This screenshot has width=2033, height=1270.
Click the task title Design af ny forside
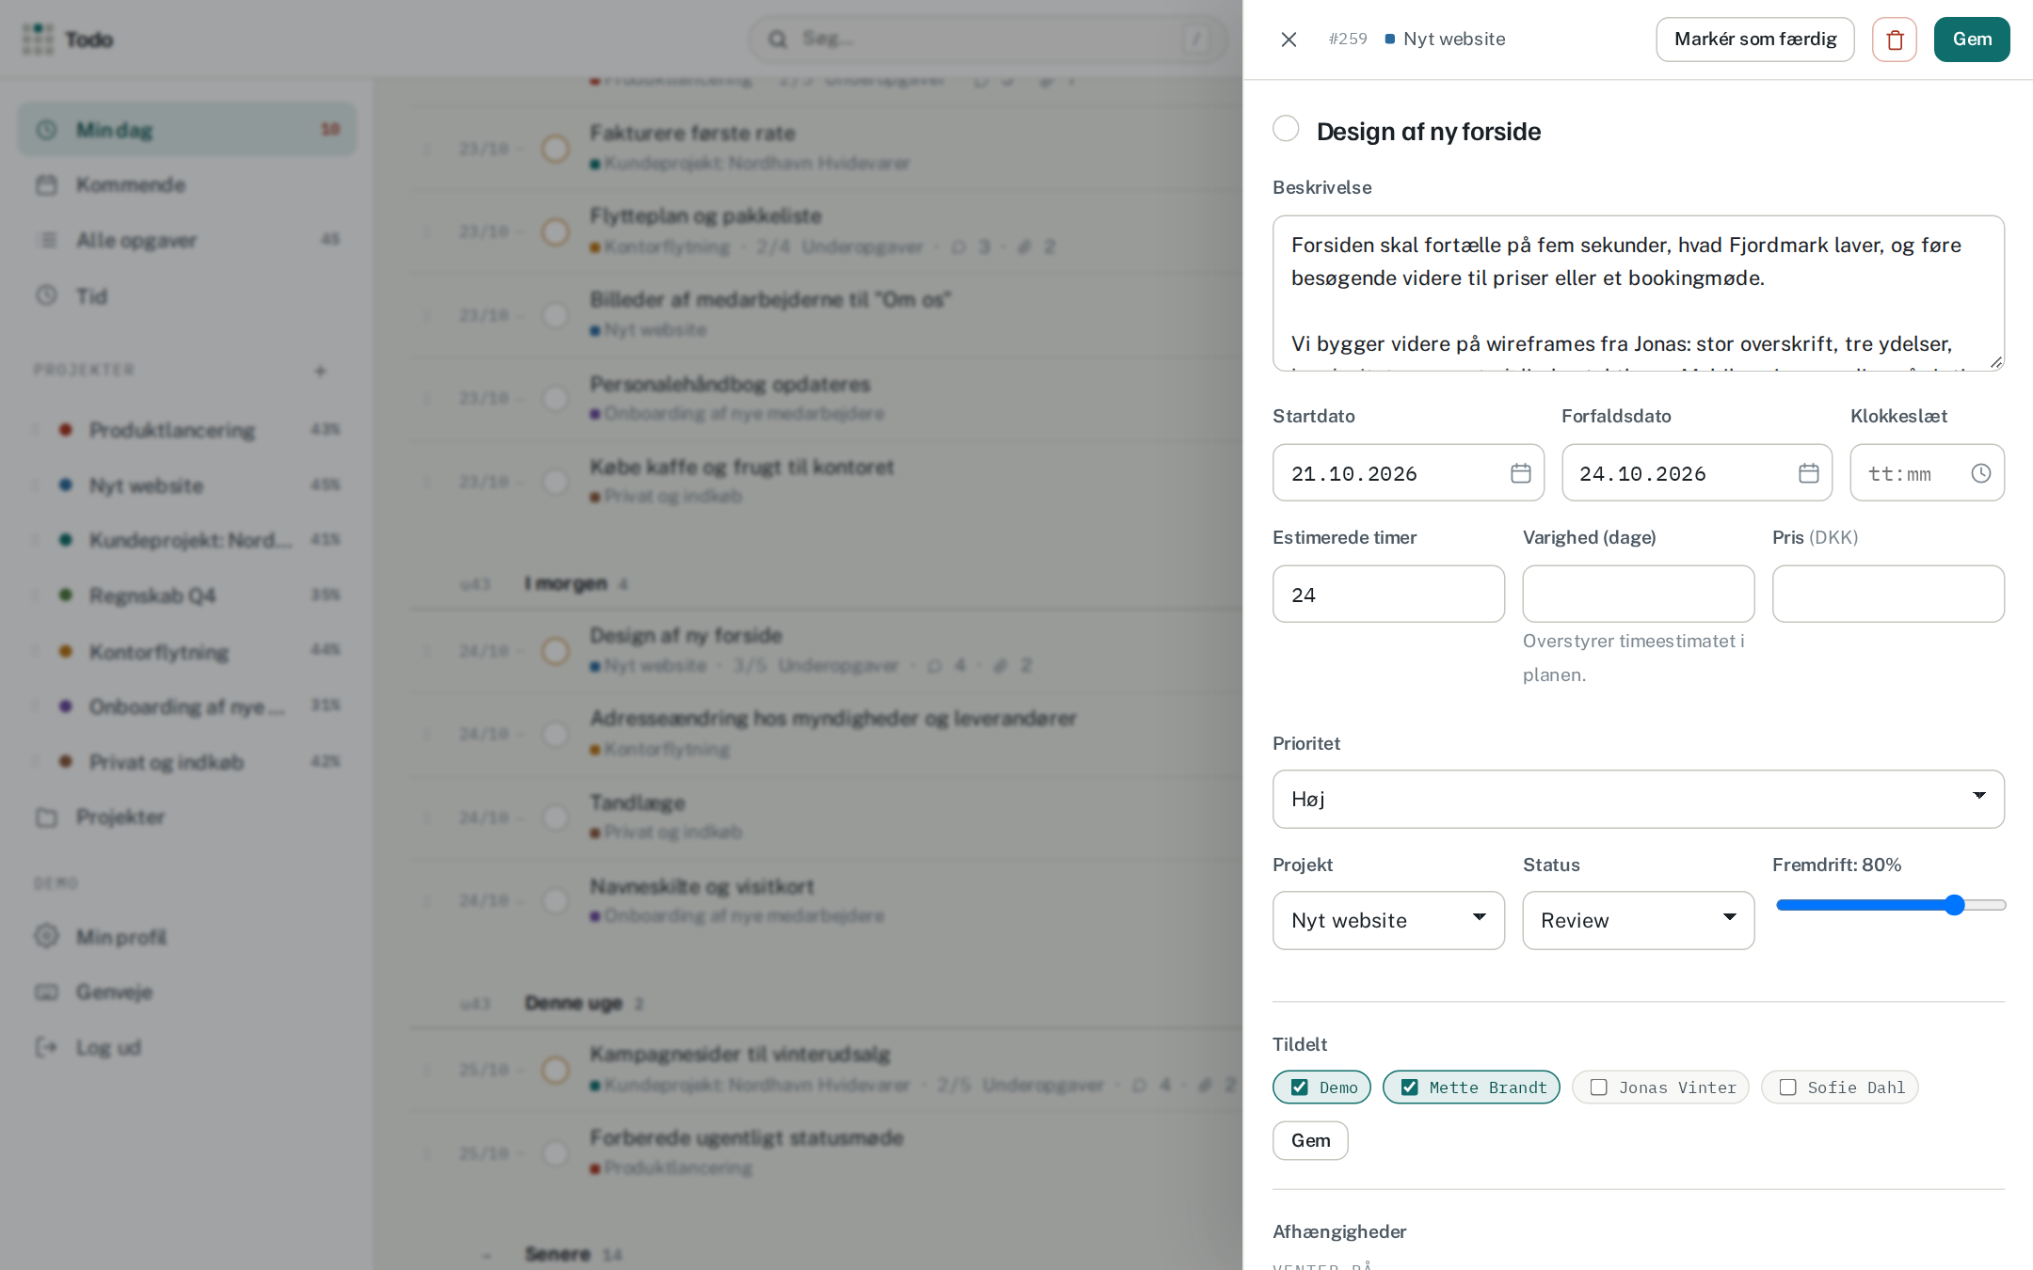pyautogui.click(x=1428, y=132)
